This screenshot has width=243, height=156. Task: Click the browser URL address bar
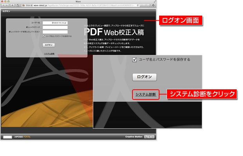click(x=78, y=5)
